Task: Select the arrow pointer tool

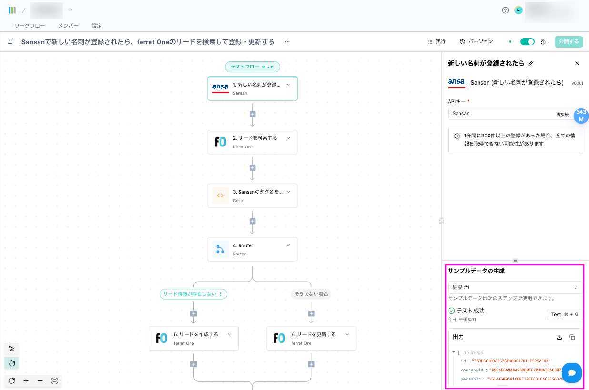Action: 11,349
